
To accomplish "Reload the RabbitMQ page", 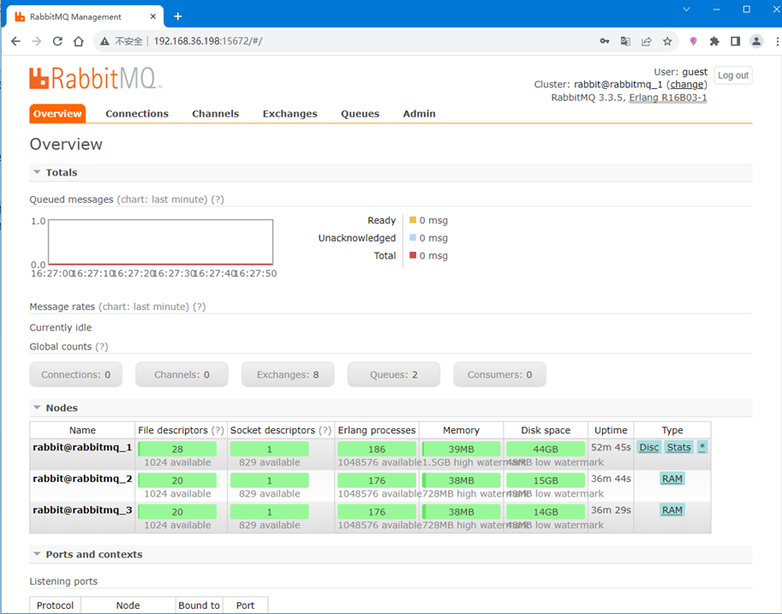I will (57, 41).
